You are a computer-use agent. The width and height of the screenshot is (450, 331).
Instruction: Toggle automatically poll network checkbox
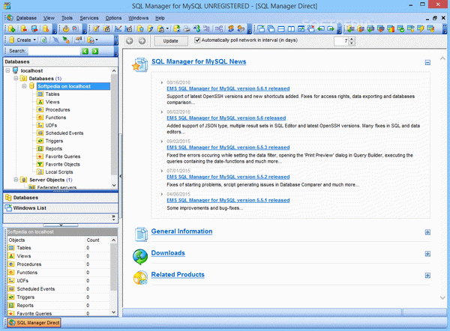tap(197, 40)
